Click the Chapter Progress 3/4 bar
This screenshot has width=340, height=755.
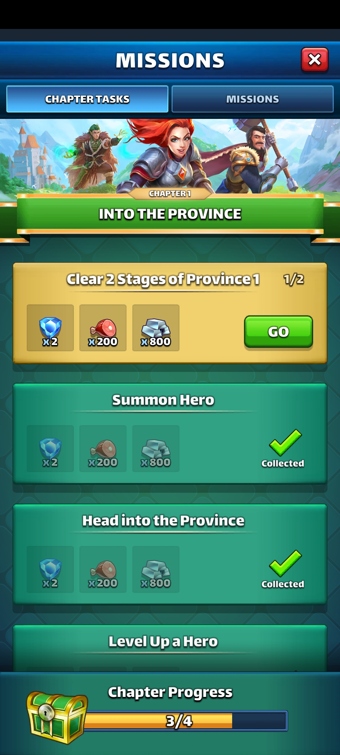point(185,721)
